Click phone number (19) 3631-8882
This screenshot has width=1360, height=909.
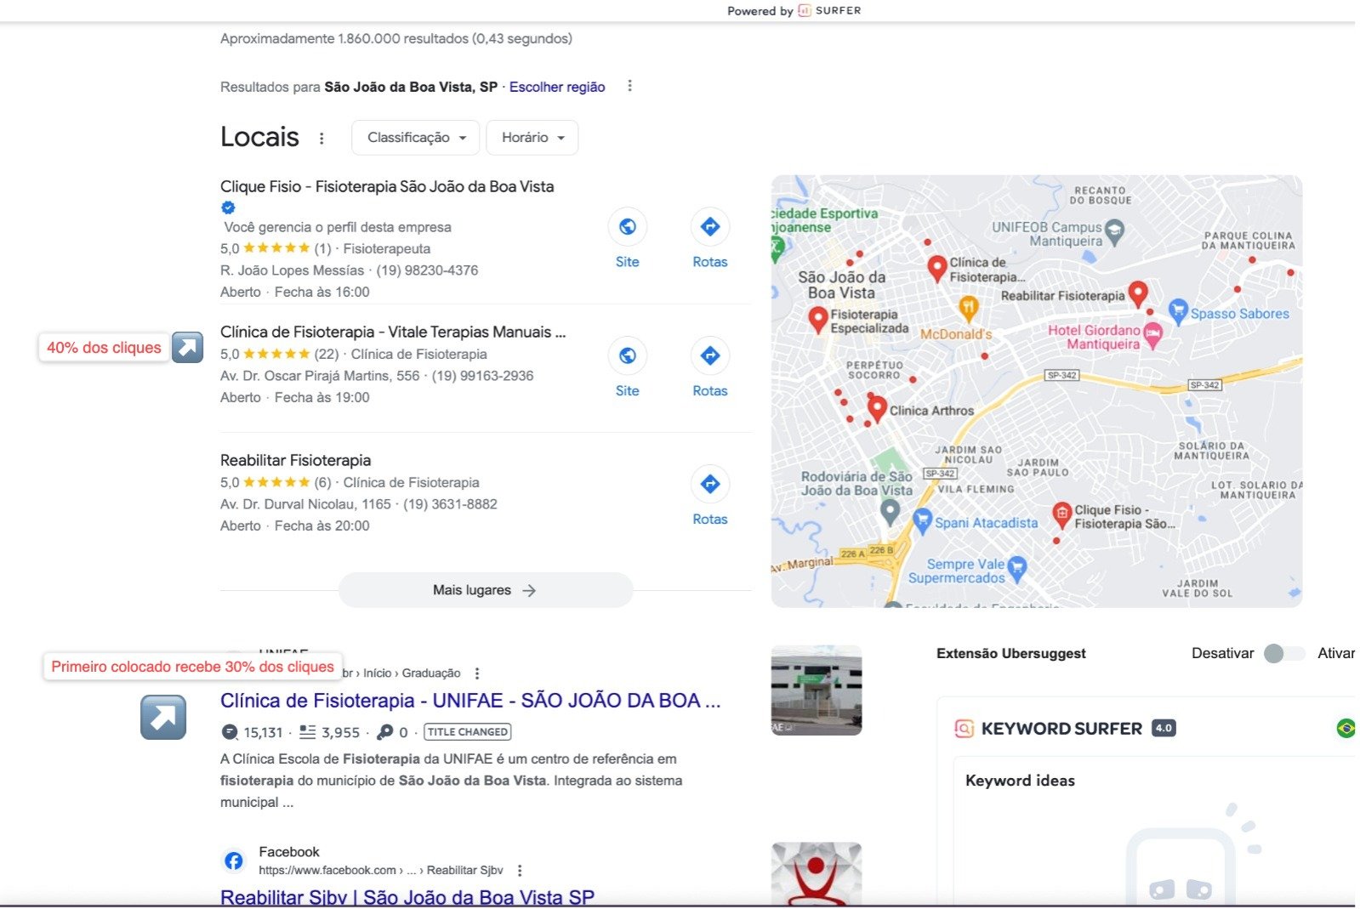(450, 504)
